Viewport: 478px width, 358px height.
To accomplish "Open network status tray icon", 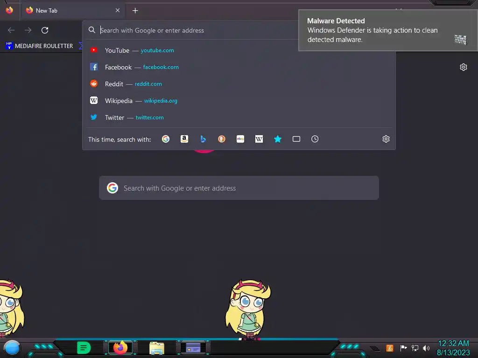I will click(415, 348).
